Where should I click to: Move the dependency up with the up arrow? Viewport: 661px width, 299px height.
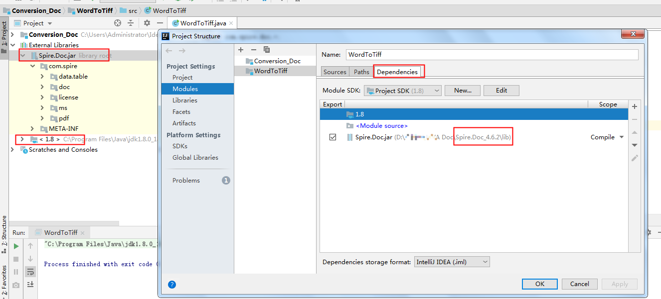coord(635,132)
